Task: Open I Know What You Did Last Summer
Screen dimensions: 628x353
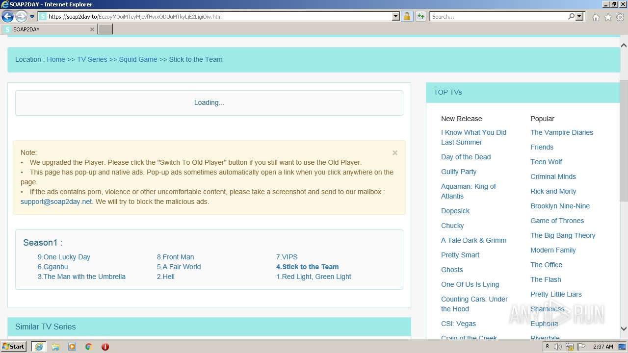Action: click(x=473, y=137)
